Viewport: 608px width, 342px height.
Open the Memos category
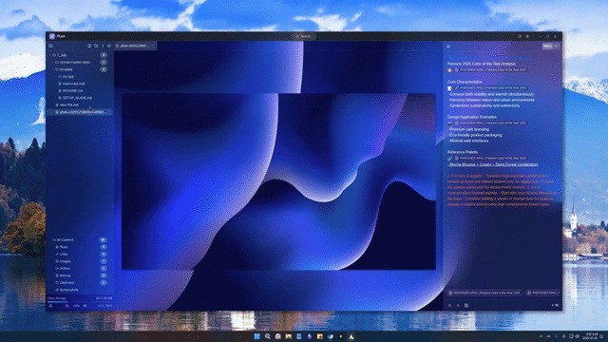pyautogui.click(x=66, y=275)
